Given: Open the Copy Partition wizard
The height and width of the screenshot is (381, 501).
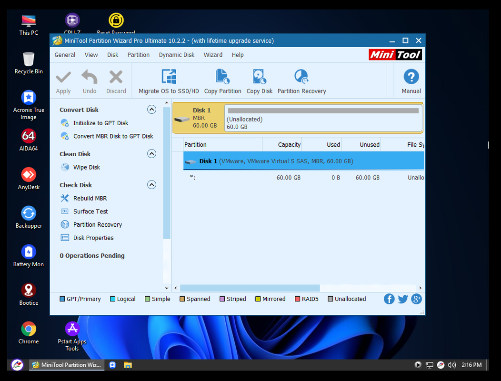Looking at the screenshot, I should pyautogui.click(x=223, y=81).
